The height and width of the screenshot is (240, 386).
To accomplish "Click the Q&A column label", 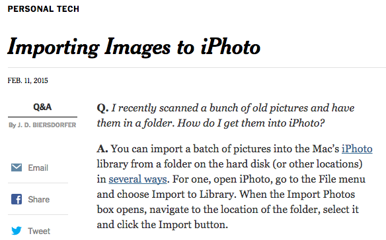I will [x=42, y=107].
